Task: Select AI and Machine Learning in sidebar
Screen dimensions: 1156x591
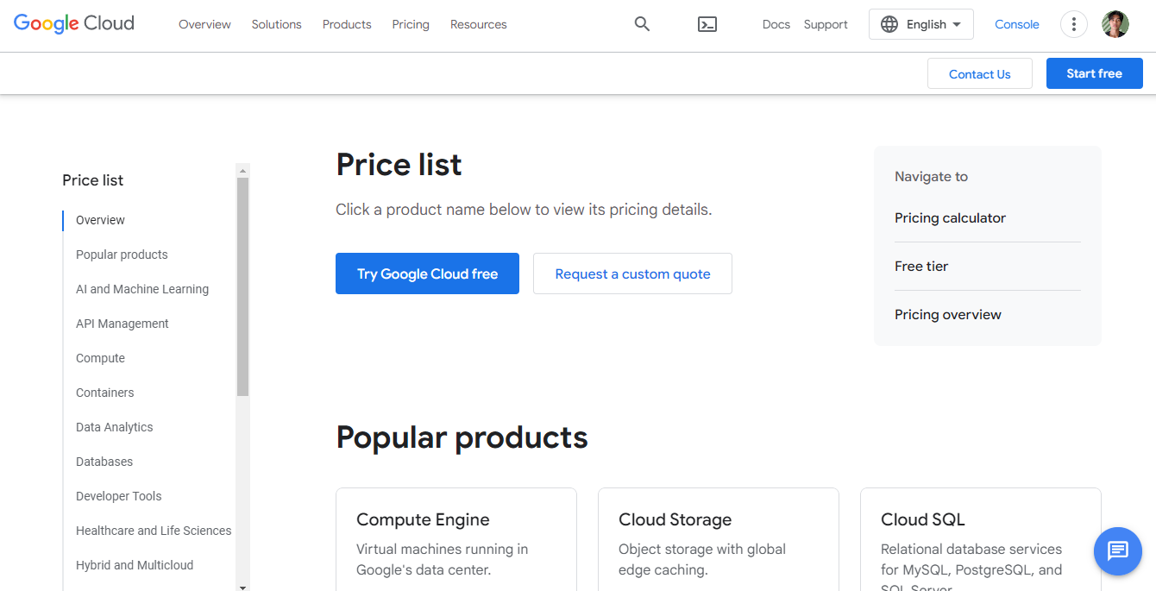Action: [x=142, y=289]
